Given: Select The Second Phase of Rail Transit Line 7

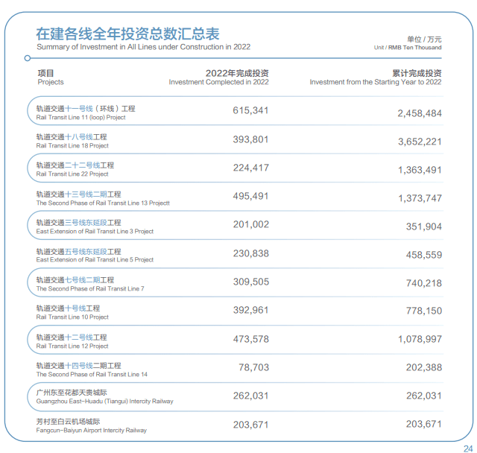Looking at the screenshot, I should (90, 284).
